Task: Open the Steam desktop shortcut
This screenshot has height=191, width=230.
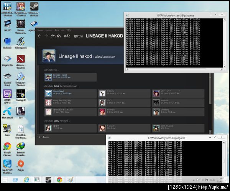Action: (34, 9)
